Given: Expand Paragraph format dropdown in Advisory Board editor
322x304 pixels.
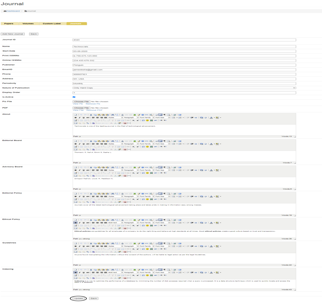Looking at the screenshot, I should coord(131,170).
